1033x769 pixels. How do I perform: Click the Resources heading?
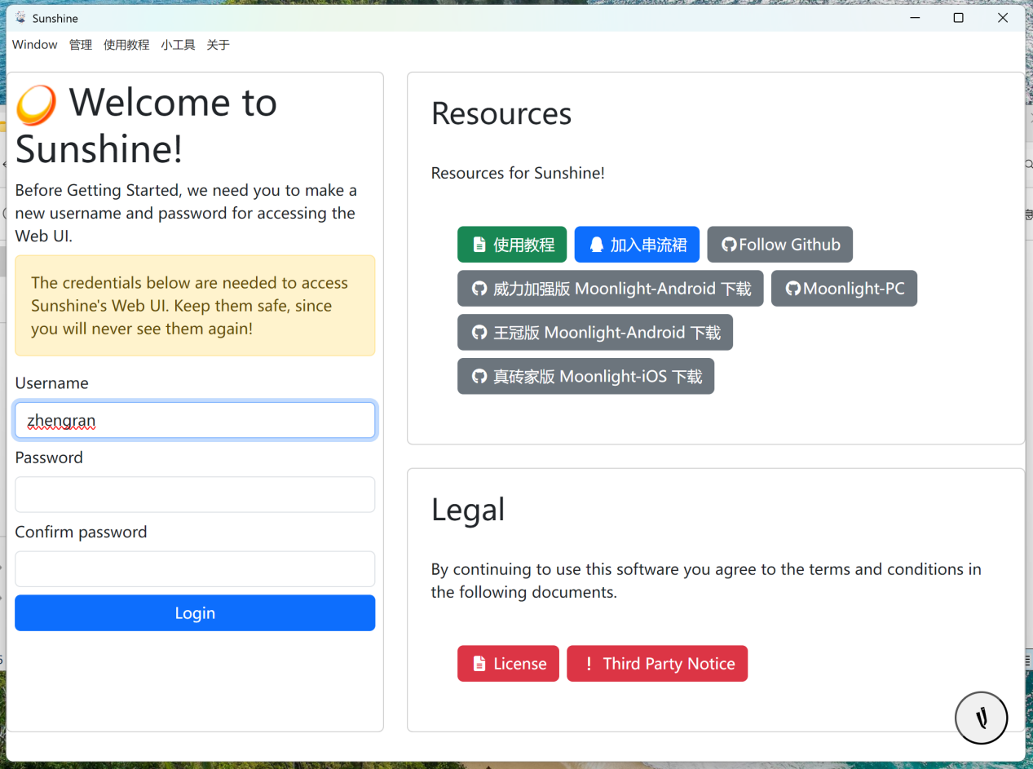(x=501, y=113)
